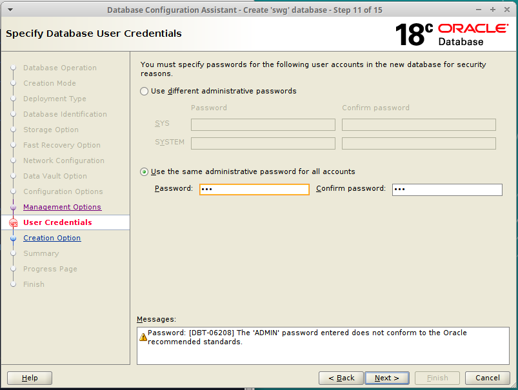The height and width of the screenshot is (390, 518).
Task: Click 'Fast Recovery Option' step label
Action: [x=62, y=145]
